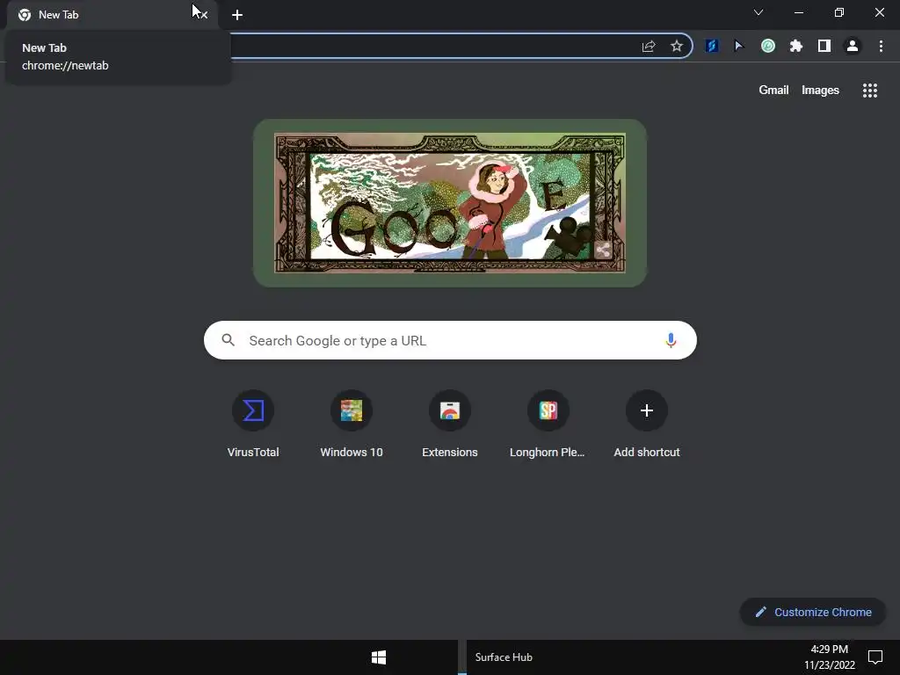Expand the tab search chevron
Viewport: 900px width, 675px height.
758,12
